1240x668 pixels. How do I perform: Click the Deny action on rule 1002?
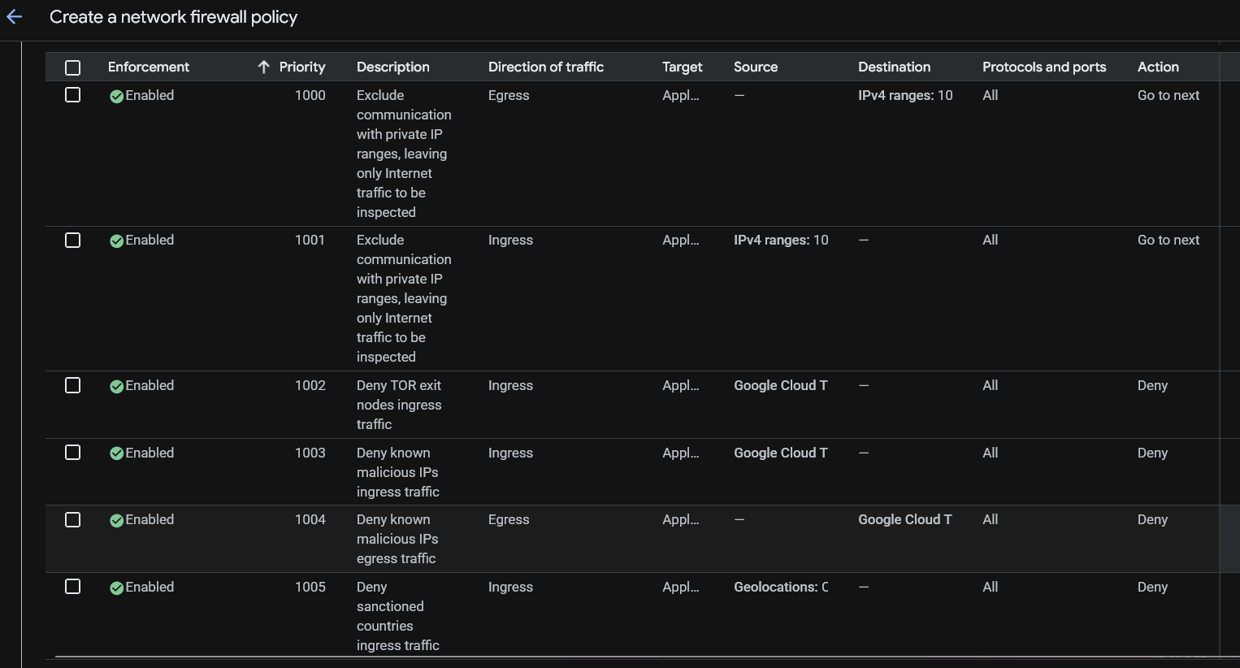point(1151,385)
